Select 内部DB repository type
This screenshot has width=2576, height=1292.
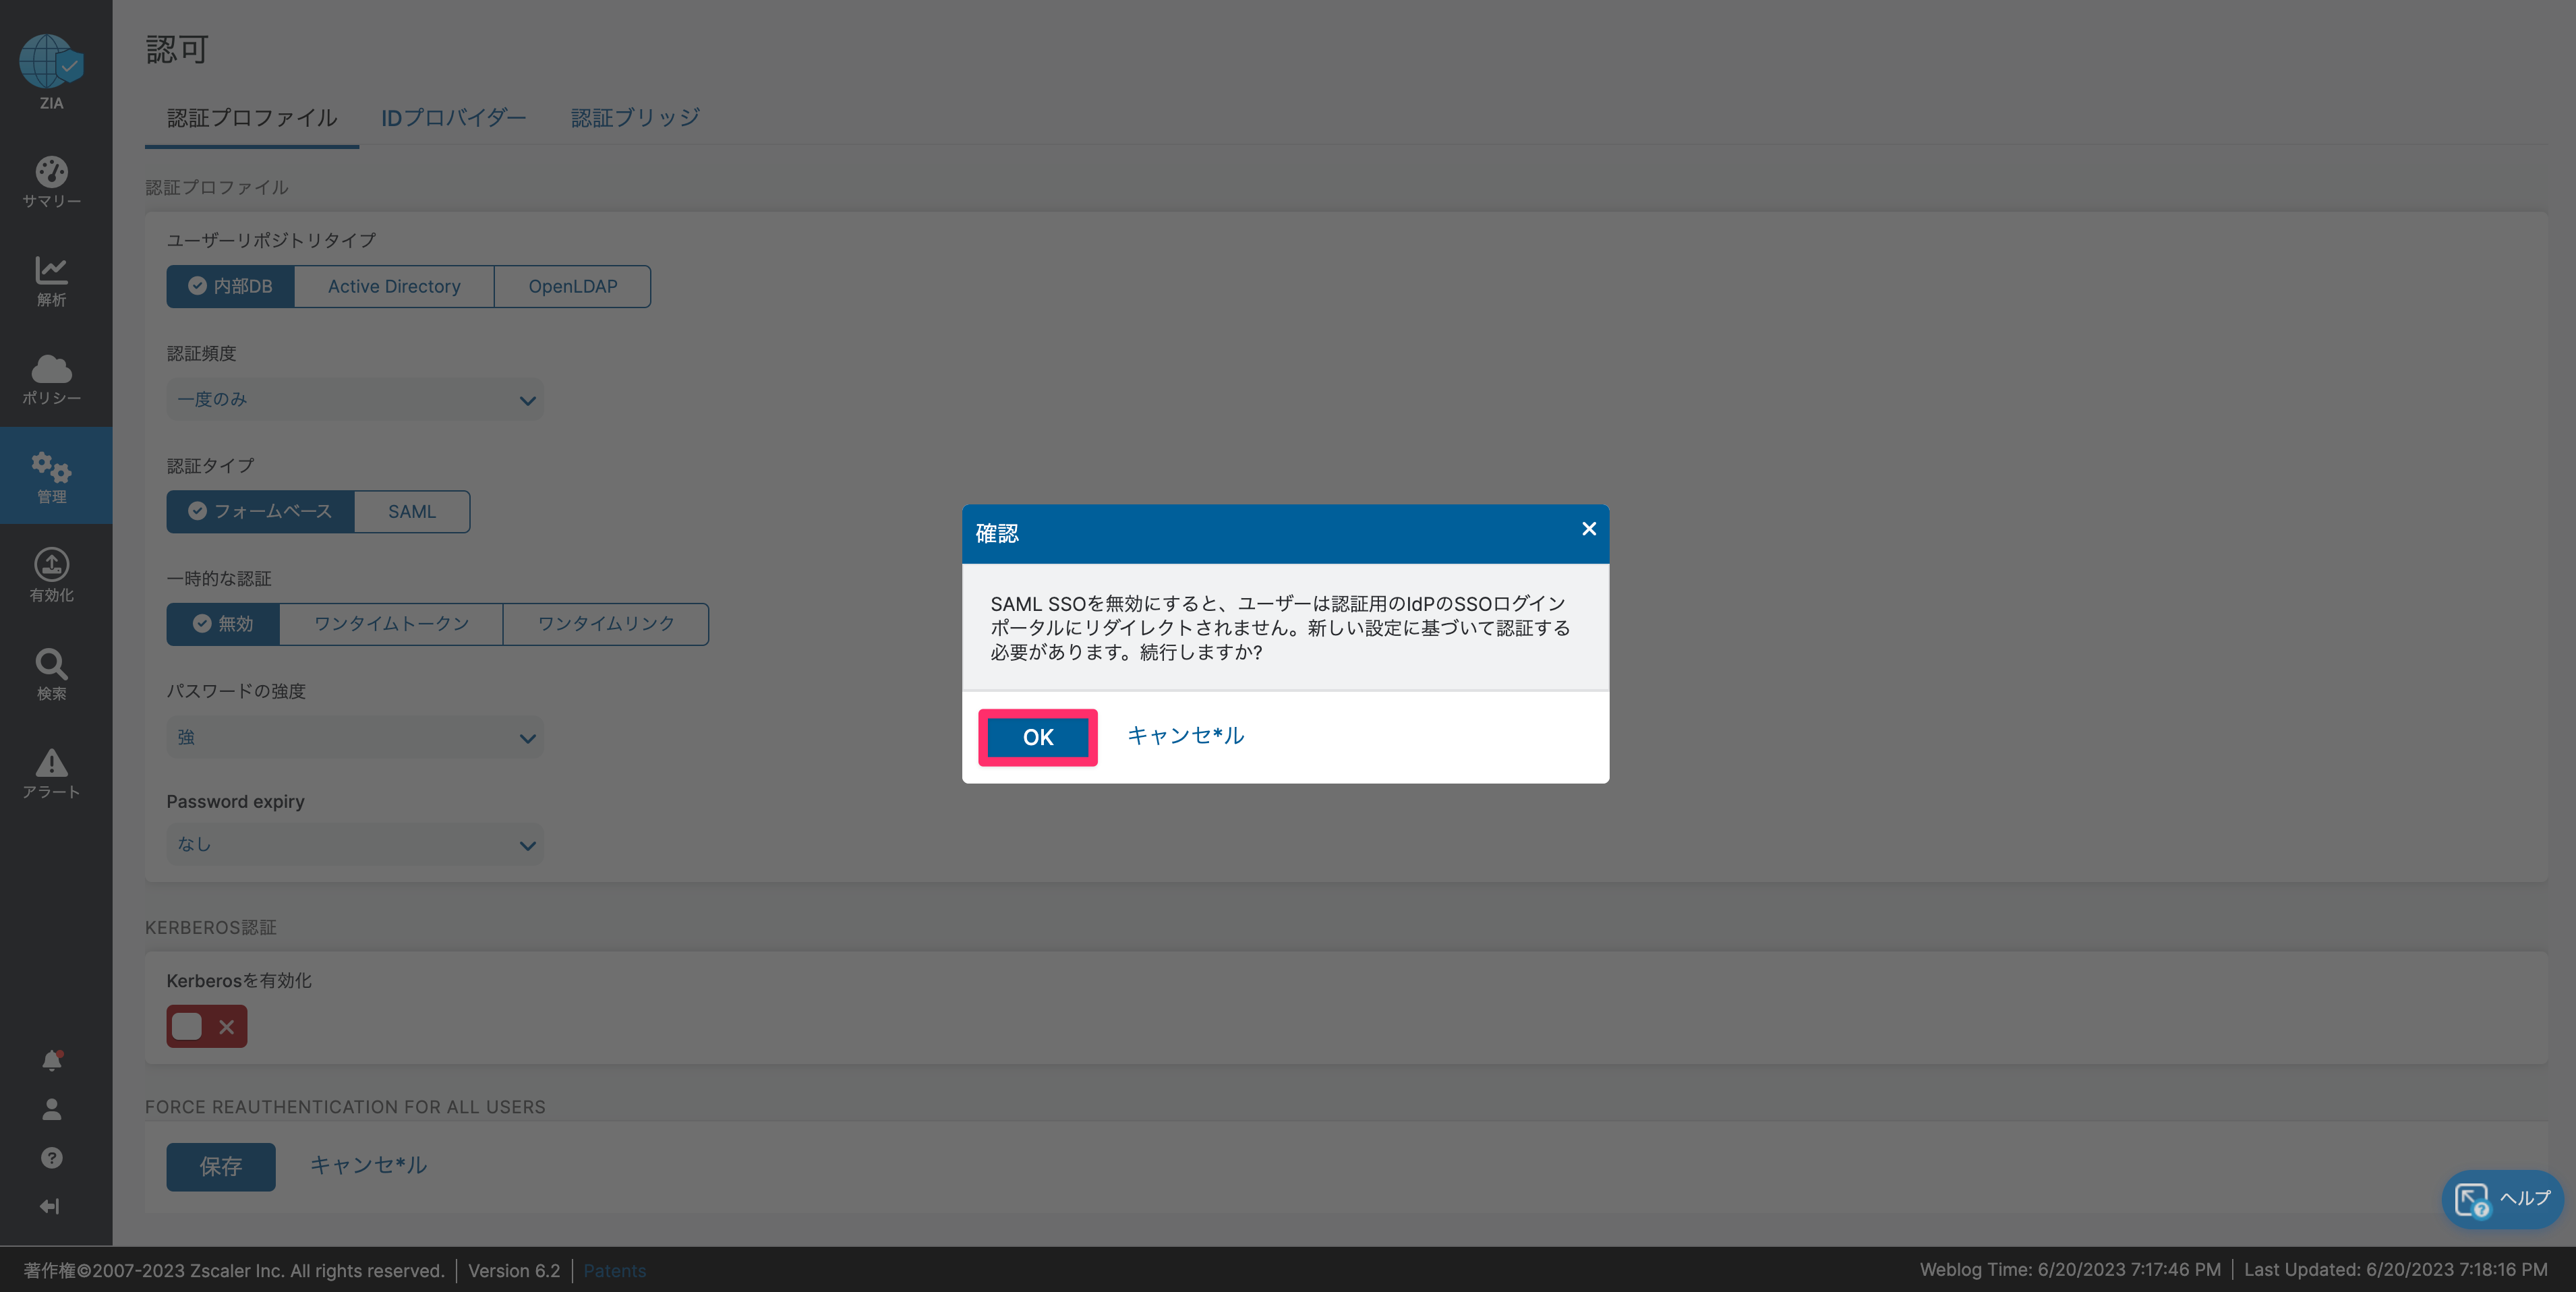click(230, 286)
